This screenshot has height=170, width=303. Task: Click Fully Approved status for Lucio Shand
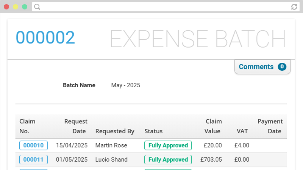(x=168, y=159)
